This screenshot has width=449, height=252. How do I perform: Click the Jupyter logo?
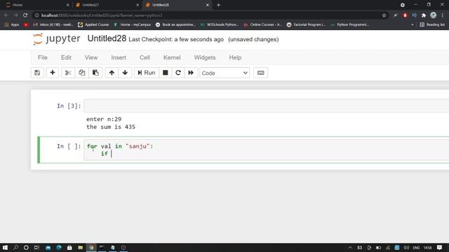coord(56,39)
